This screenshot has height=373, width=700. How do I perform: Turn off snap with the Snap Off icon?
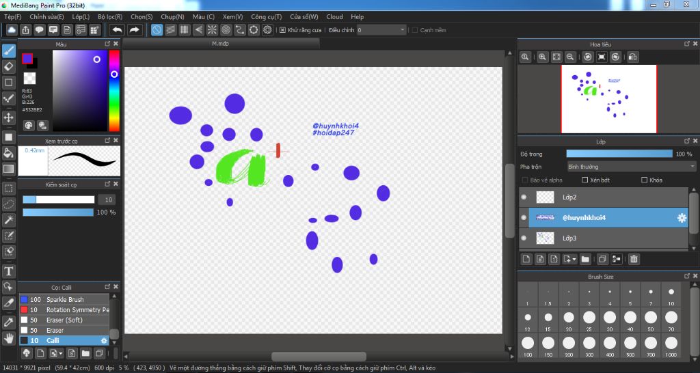pos(157,30)
